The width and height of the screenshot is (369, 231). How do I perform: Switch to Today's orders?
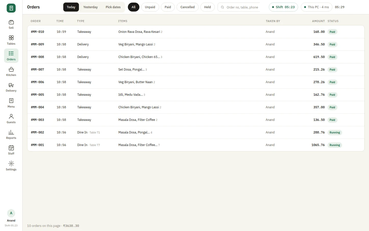pyautogui.click(x=71, y=7)
